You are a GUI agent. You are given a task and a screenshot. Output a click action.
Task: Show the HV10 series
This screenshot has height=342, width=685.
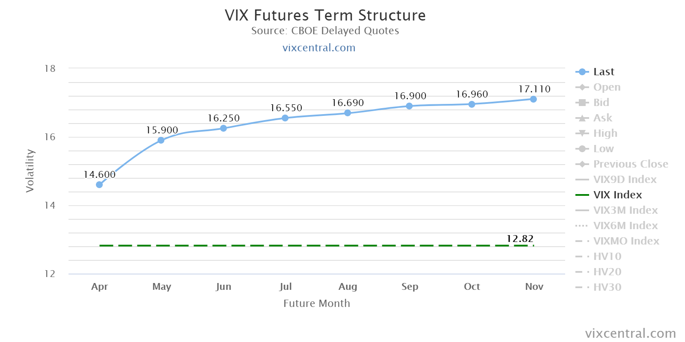(x=607, y=256)
